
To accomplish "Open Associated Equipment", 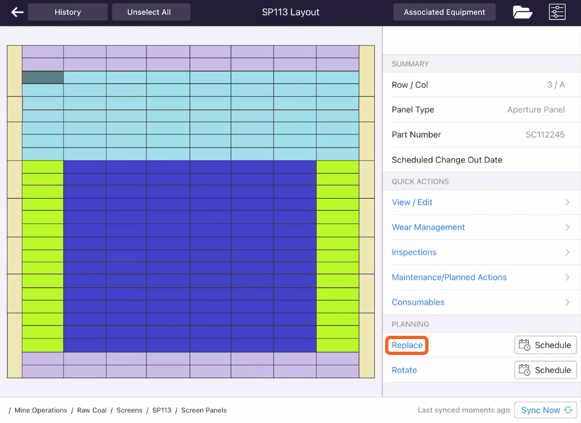I will [444, 12].
